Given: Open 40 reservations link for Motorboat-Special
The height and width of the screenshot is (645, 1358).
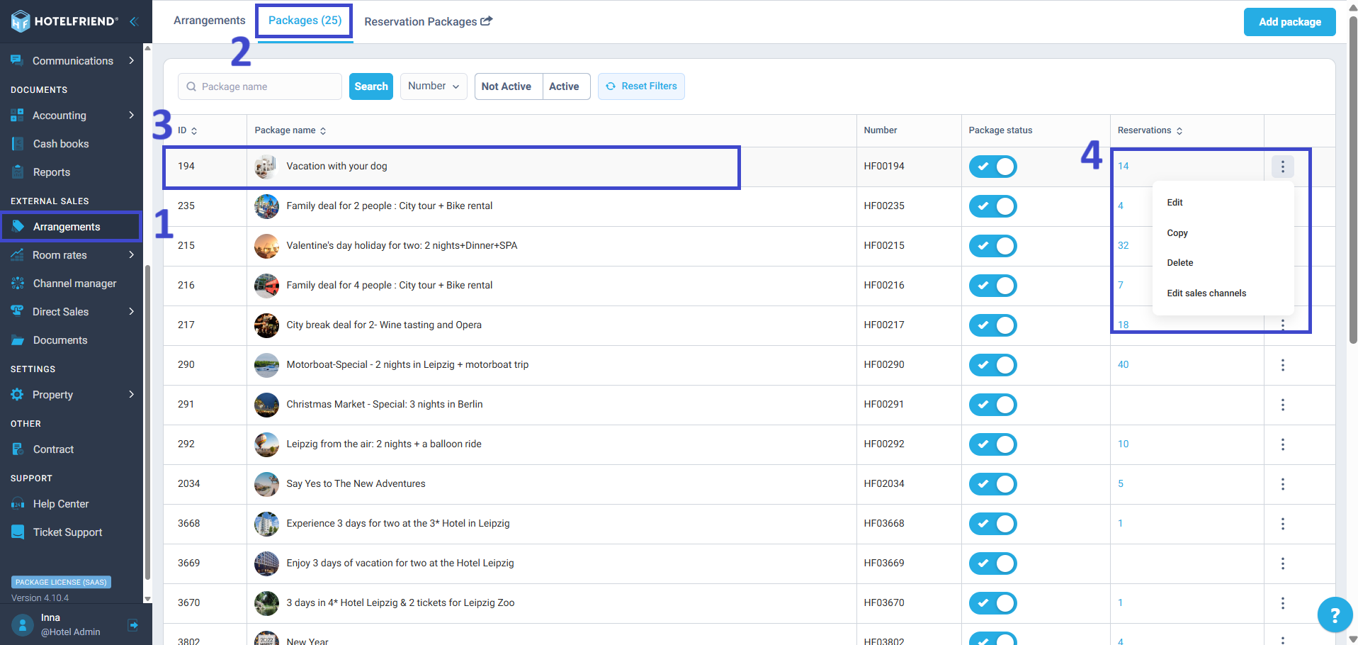Looking at the screenshot, I should click(x=1123, y=365).
